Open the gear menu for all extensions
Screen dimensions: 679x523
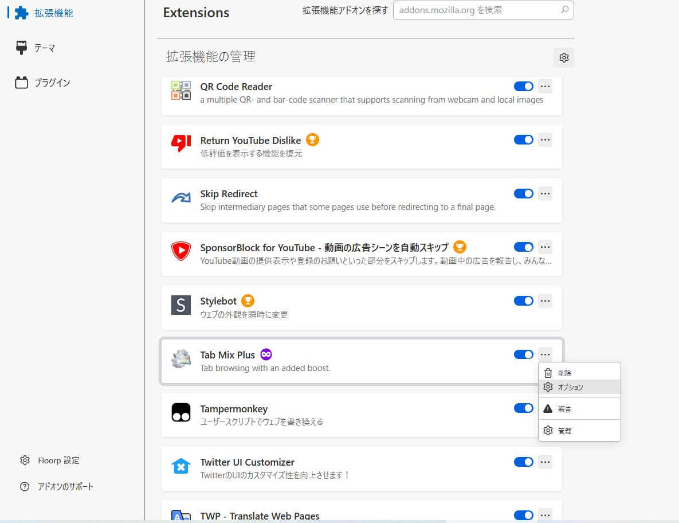click(x=563, y=57)
